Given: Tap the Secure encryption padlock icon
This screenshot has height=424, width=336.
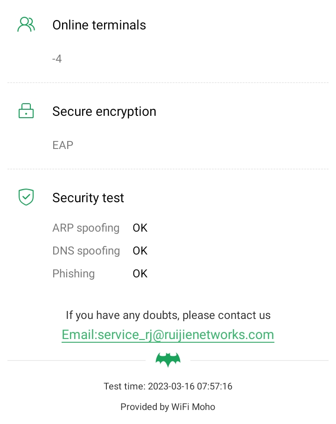Looking at the screenshot, I should click(x=26, y=111).
